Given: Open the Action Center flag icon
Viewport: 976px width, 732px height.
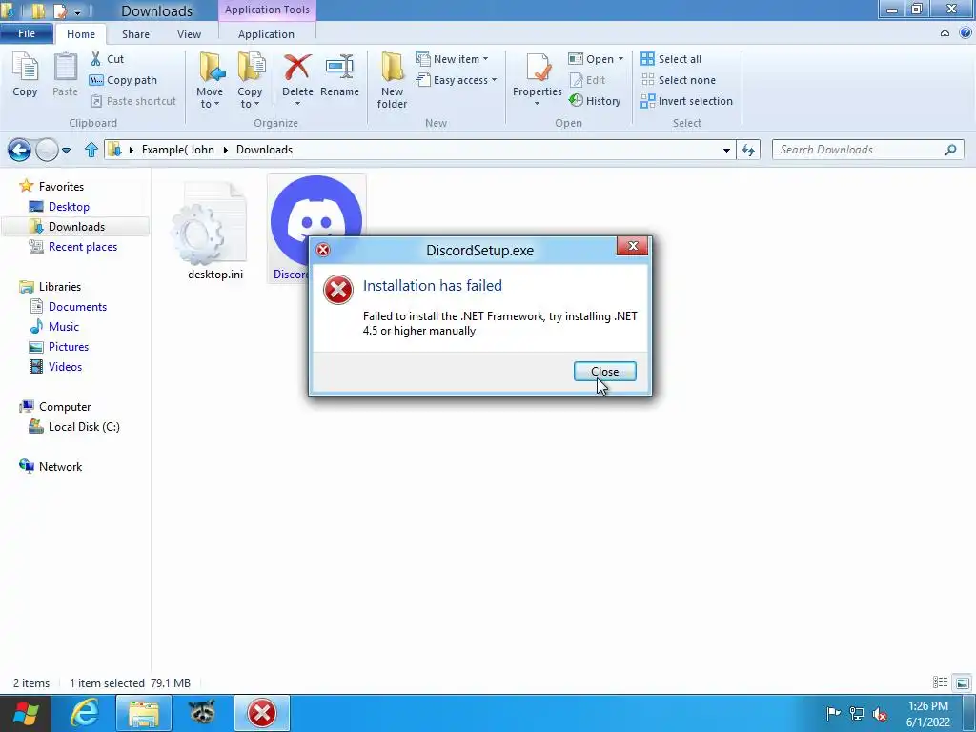Looking at the screenshot, I should 832,713.
